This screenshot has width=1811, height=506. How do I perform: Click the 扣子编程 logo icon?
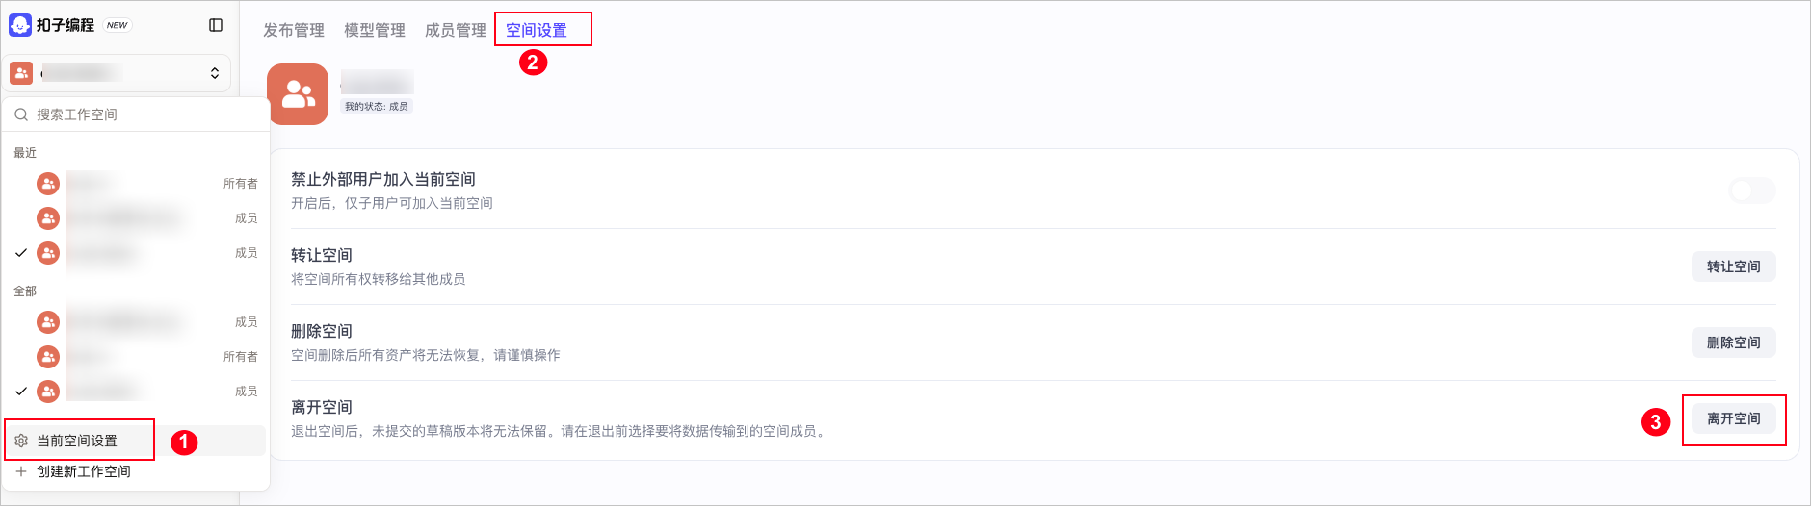tap(20, 25)
